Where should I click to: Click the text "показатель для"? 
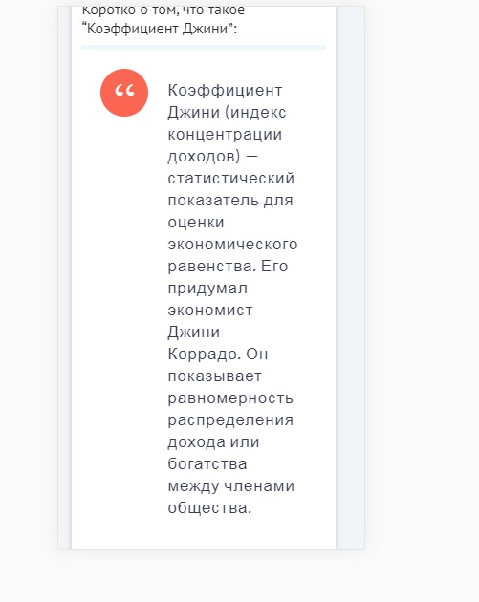pos(230,201)
